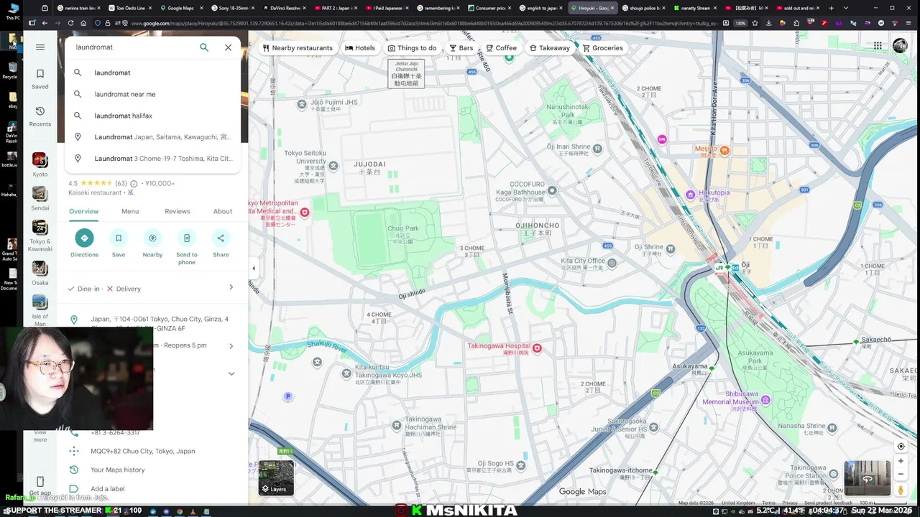
Task: Switch to the Toei Oedo Line tab
Action: (129, 8)
